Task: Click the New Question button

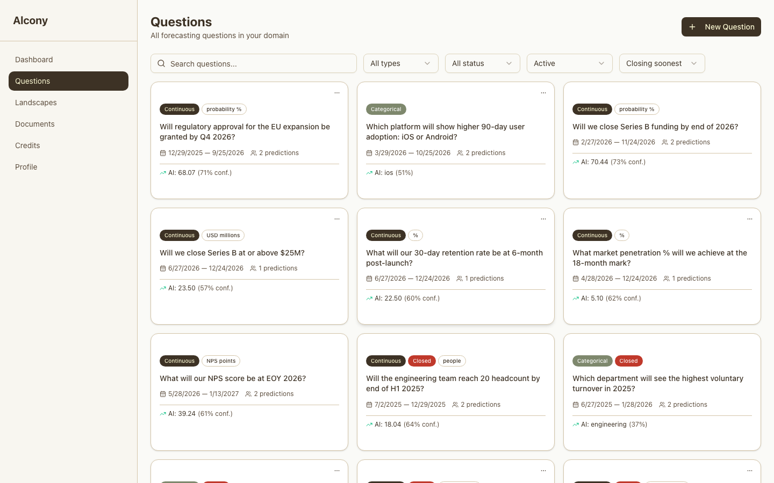Action: click(721, 27)
